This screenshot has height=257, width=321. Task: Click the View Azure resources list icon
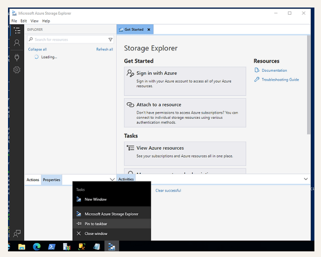coord(130,148)
